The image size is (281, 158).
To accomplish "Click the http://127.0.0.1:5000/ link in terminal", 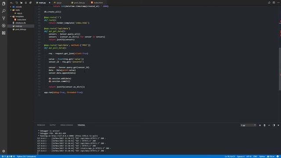I will [x=63, y=136].
